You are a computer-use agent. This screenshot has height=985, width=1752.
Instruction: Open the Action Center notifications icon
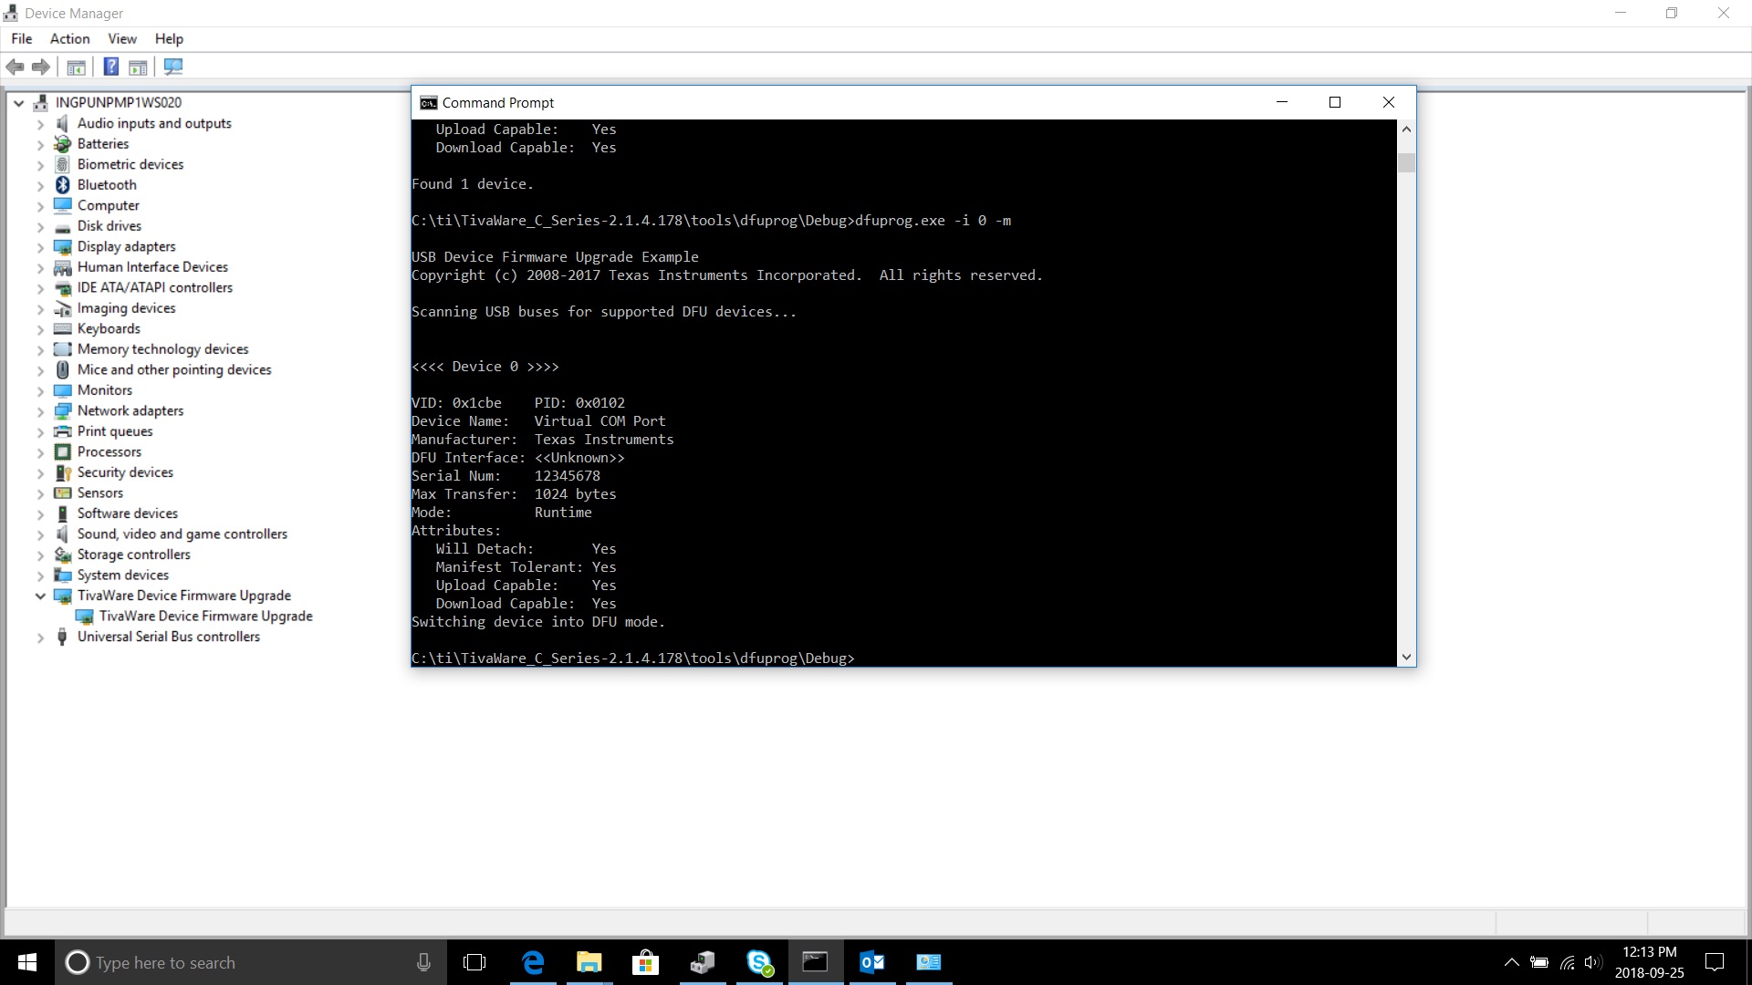[x=1715, y=962]
